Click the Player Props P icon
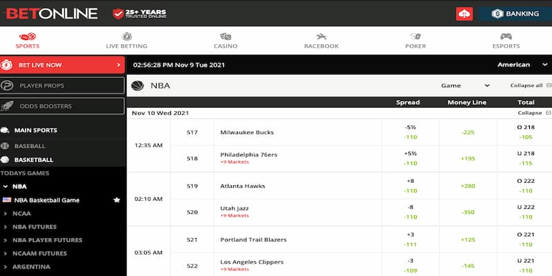Image resolution: width=552 pixels, height=276 pixels. pos(7,86)
